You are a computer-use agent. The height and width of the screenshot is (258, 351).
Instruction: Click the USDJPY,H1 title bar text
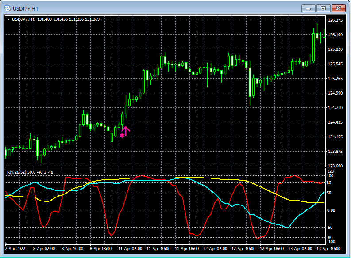coord(26,9)
